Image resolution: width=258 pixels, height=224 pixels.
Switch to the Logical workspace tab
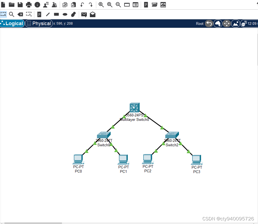[12, 24]
